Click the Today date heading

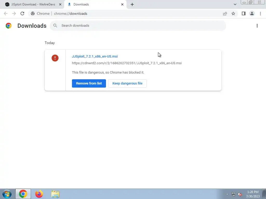click(50, 43)
